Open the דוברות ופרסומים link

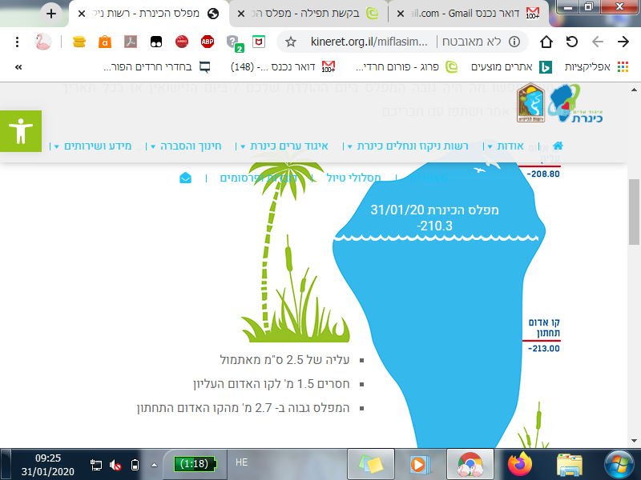[259, 178]
